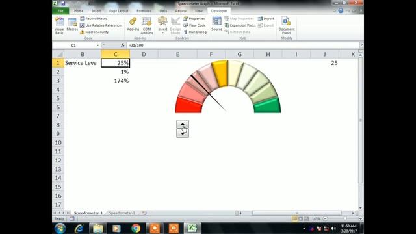Select cell C3 showing 174%
Image resolution: width=416 pixels, height=234 pixels.
116,81
